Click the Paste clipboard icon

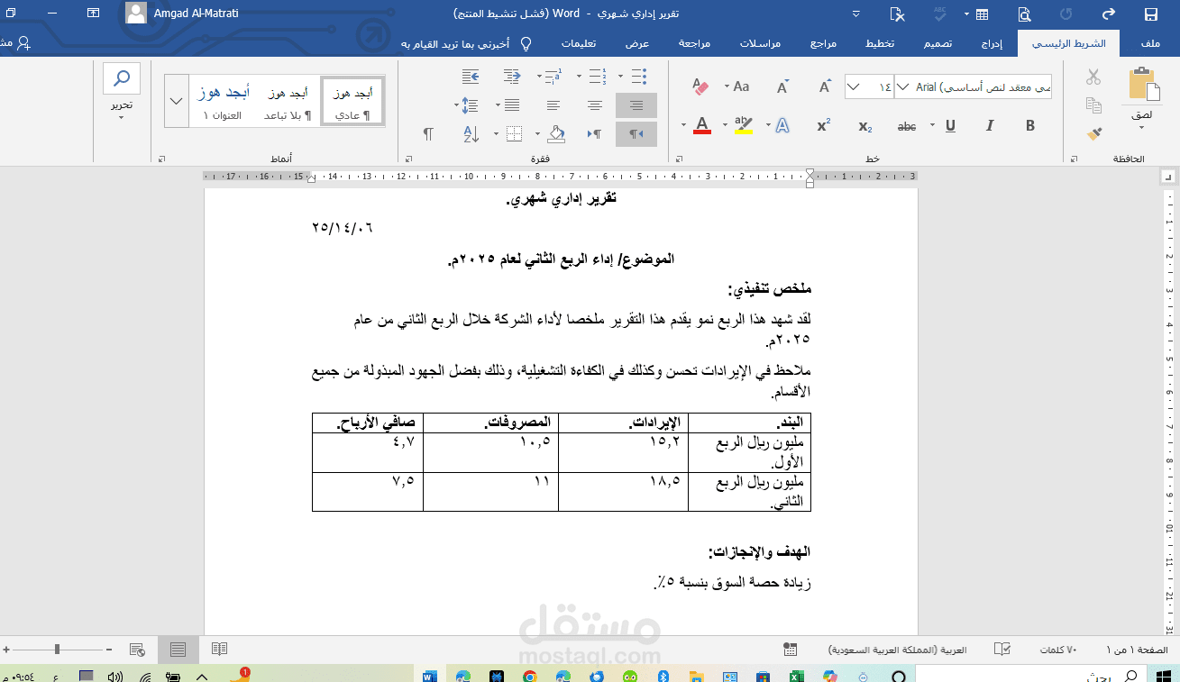point(1142,85)
